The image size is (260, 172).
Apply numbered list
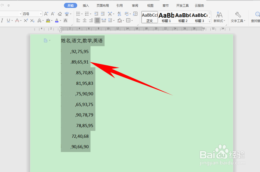point(87,14)
